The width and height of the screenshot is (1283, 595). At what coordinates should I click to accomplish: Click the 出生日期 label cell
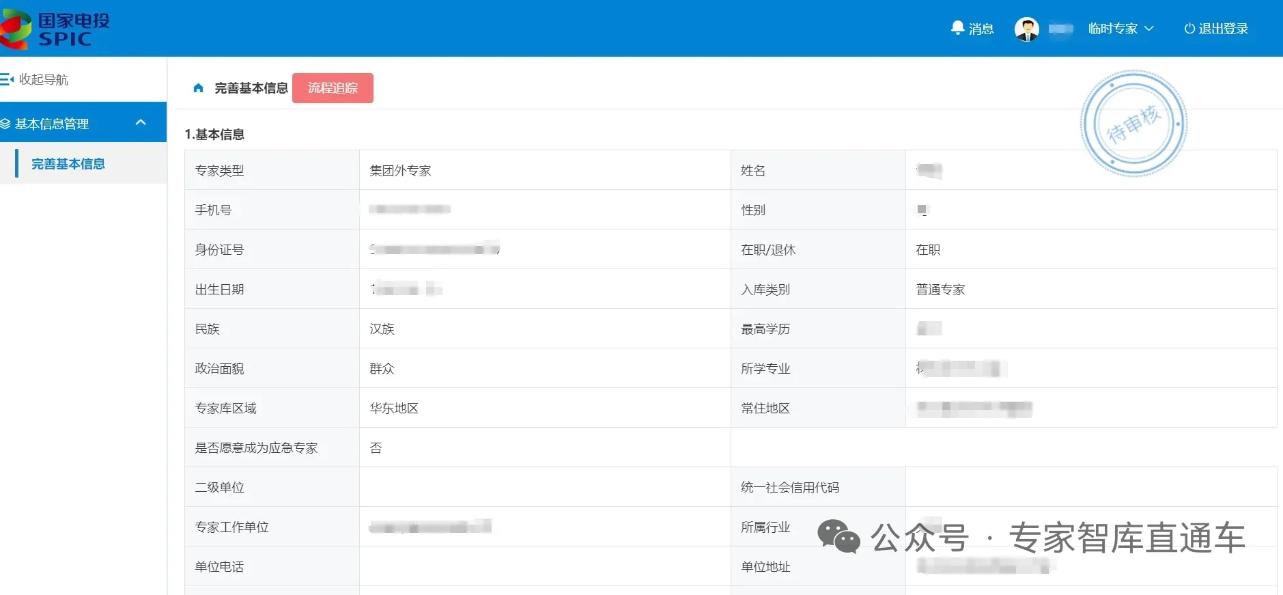click(x=272, y=289)
